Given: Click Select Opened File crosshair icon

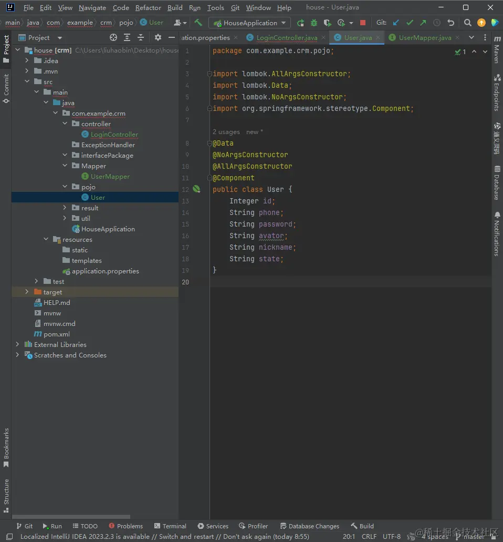Looking at the screenshot, I should [x=113, y=37].
